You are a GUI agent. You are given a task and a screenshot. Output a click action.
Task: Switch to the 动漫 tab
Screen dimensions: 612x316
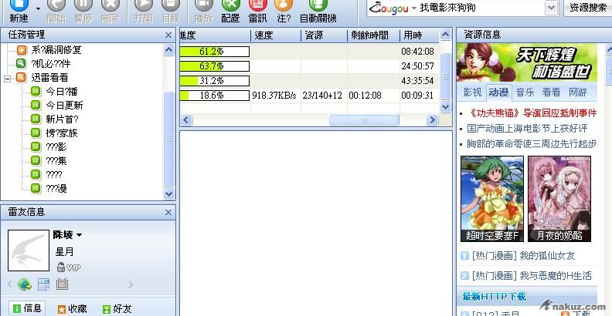499,92
